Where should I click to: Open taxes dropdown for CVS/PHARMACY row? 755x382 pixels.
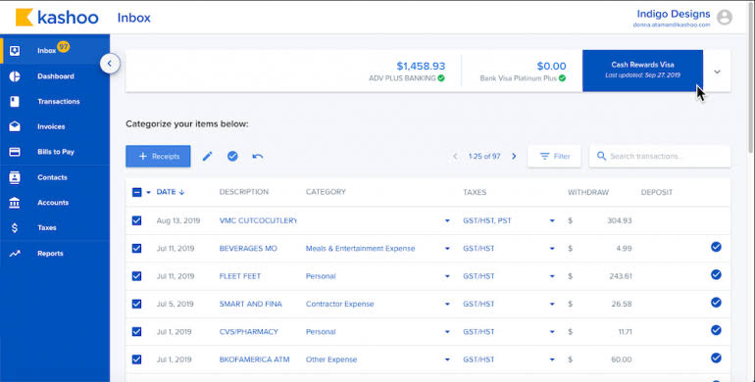pos(552,332)
